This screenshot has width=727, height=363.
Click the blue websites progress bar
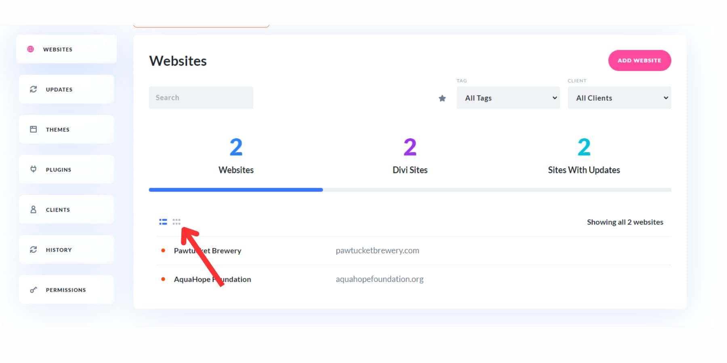click(x=235, y=190)
